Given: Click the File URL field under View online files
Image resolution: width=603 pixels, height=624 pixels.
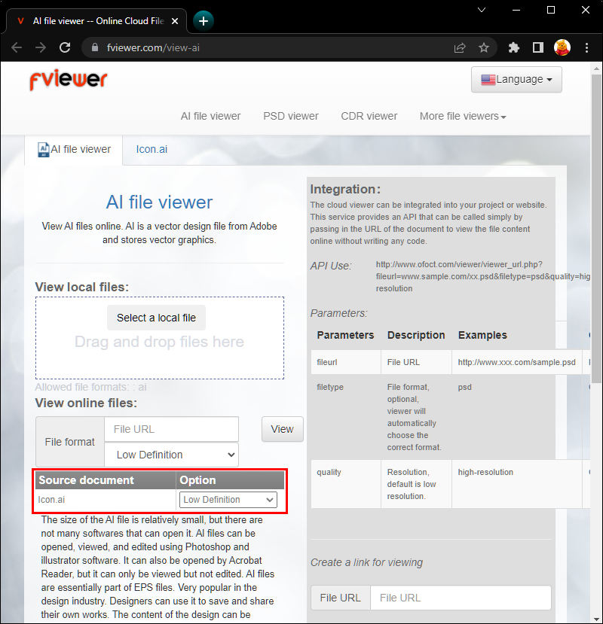Looking at the screenshot, I should click(x=172, y=429).
